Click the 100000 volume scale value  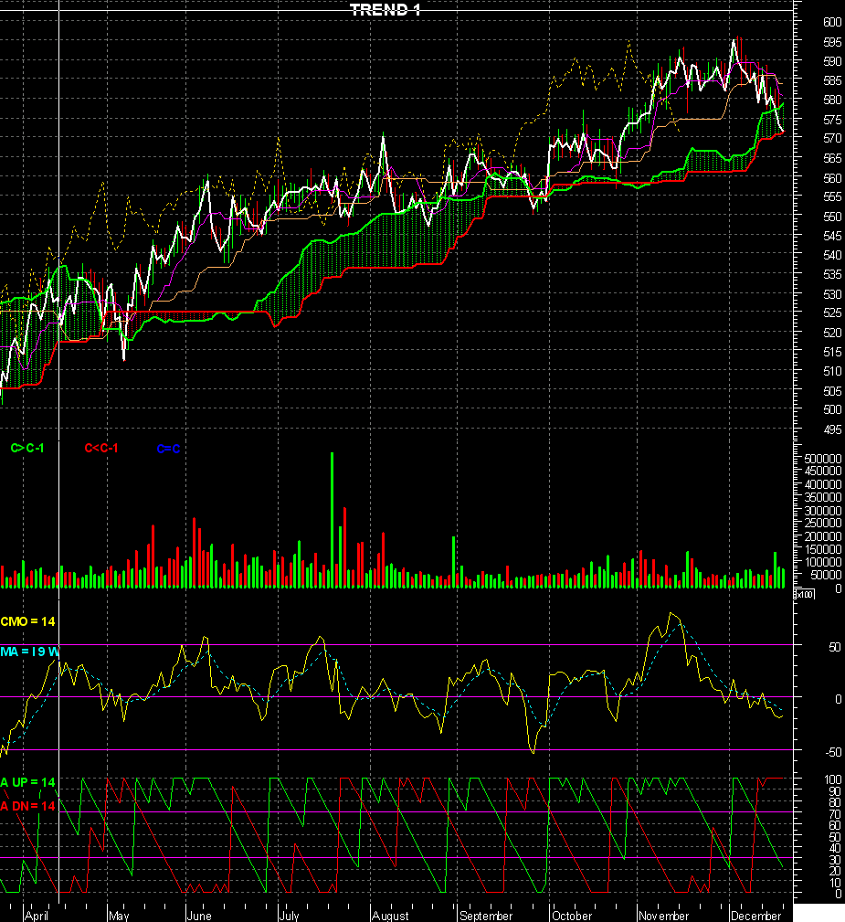(823, 562)
